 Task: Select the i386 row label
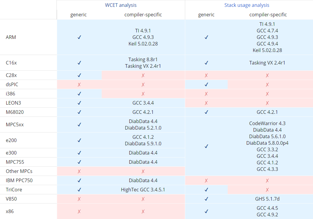[x=10, y=94]
